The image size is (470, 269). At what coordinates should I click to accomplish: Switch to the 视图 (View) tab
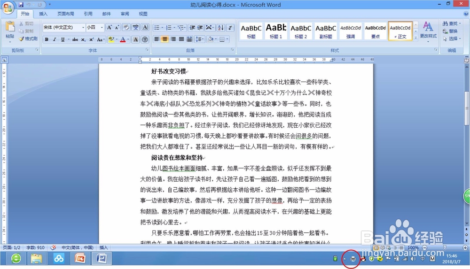(143, 14)
